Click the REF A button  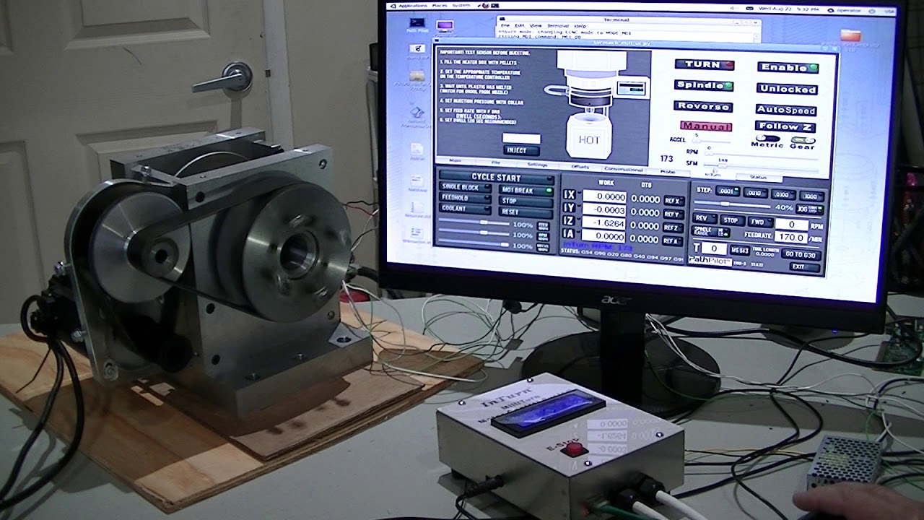673,240
